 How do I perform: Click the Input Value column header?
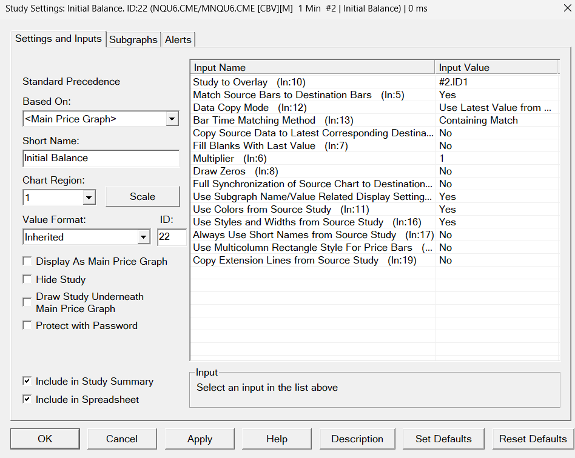[496, 67]
